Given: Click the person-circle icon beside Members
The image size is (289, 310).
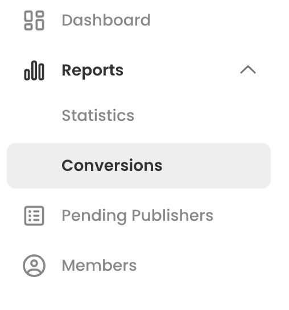Looking at the screenshot, I should (34, 266).
